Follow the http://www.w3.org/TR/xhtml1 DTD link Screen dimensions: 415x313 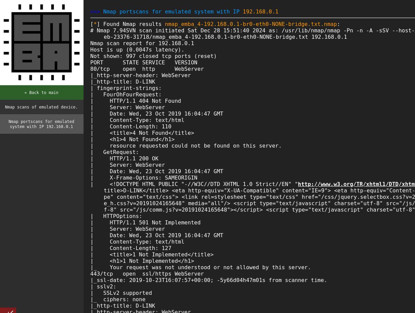pyautogui.click(x=356, y=184)
